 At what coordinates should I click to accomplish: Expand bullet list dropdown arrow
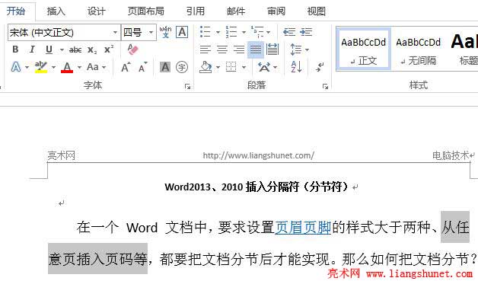[218, 32]
